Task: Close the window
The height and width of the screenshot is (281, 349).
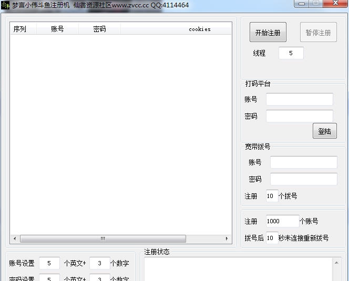Action: [335, 3]
